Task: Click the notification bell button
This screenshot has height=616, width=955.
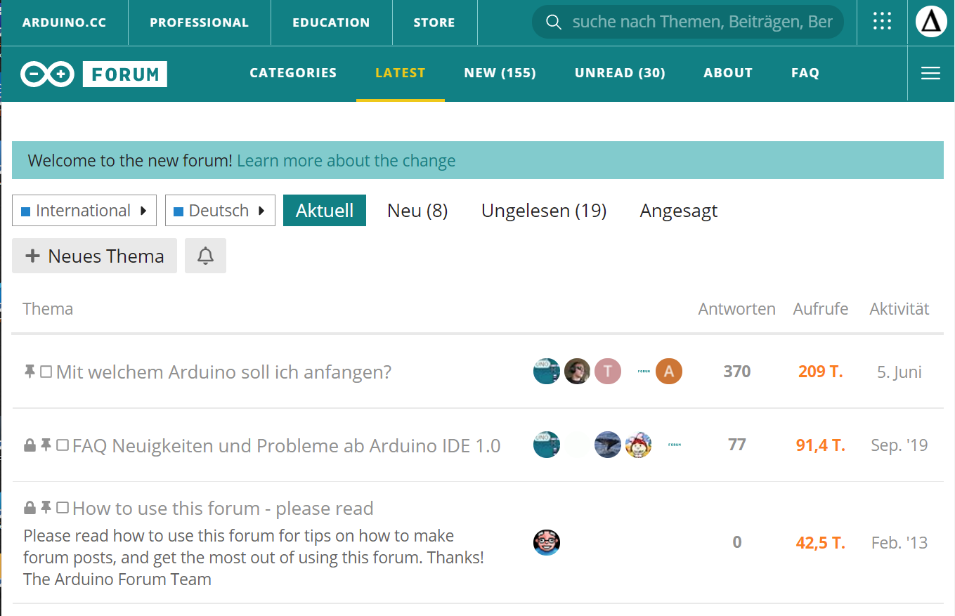Action: (x=205, y=256)
